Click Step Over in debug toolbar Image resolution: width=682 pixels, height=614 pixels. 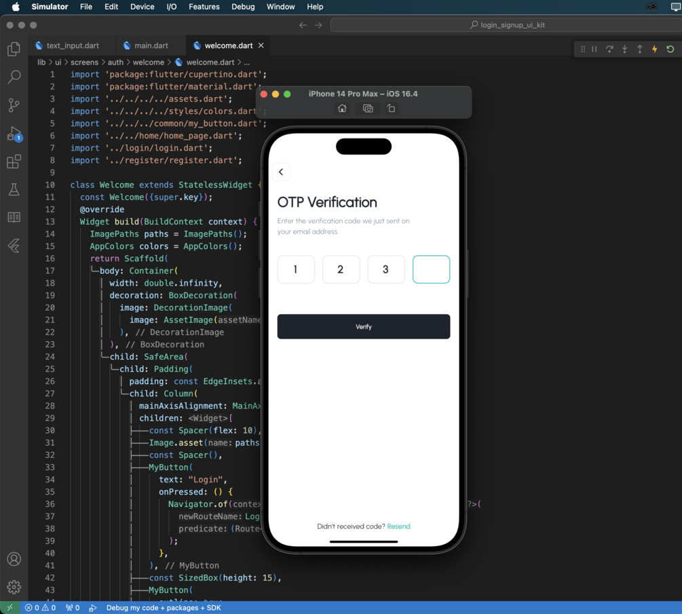pos(609,49)
